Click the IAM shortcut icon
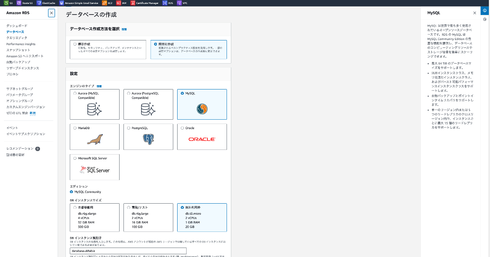 tap(119, 3)
